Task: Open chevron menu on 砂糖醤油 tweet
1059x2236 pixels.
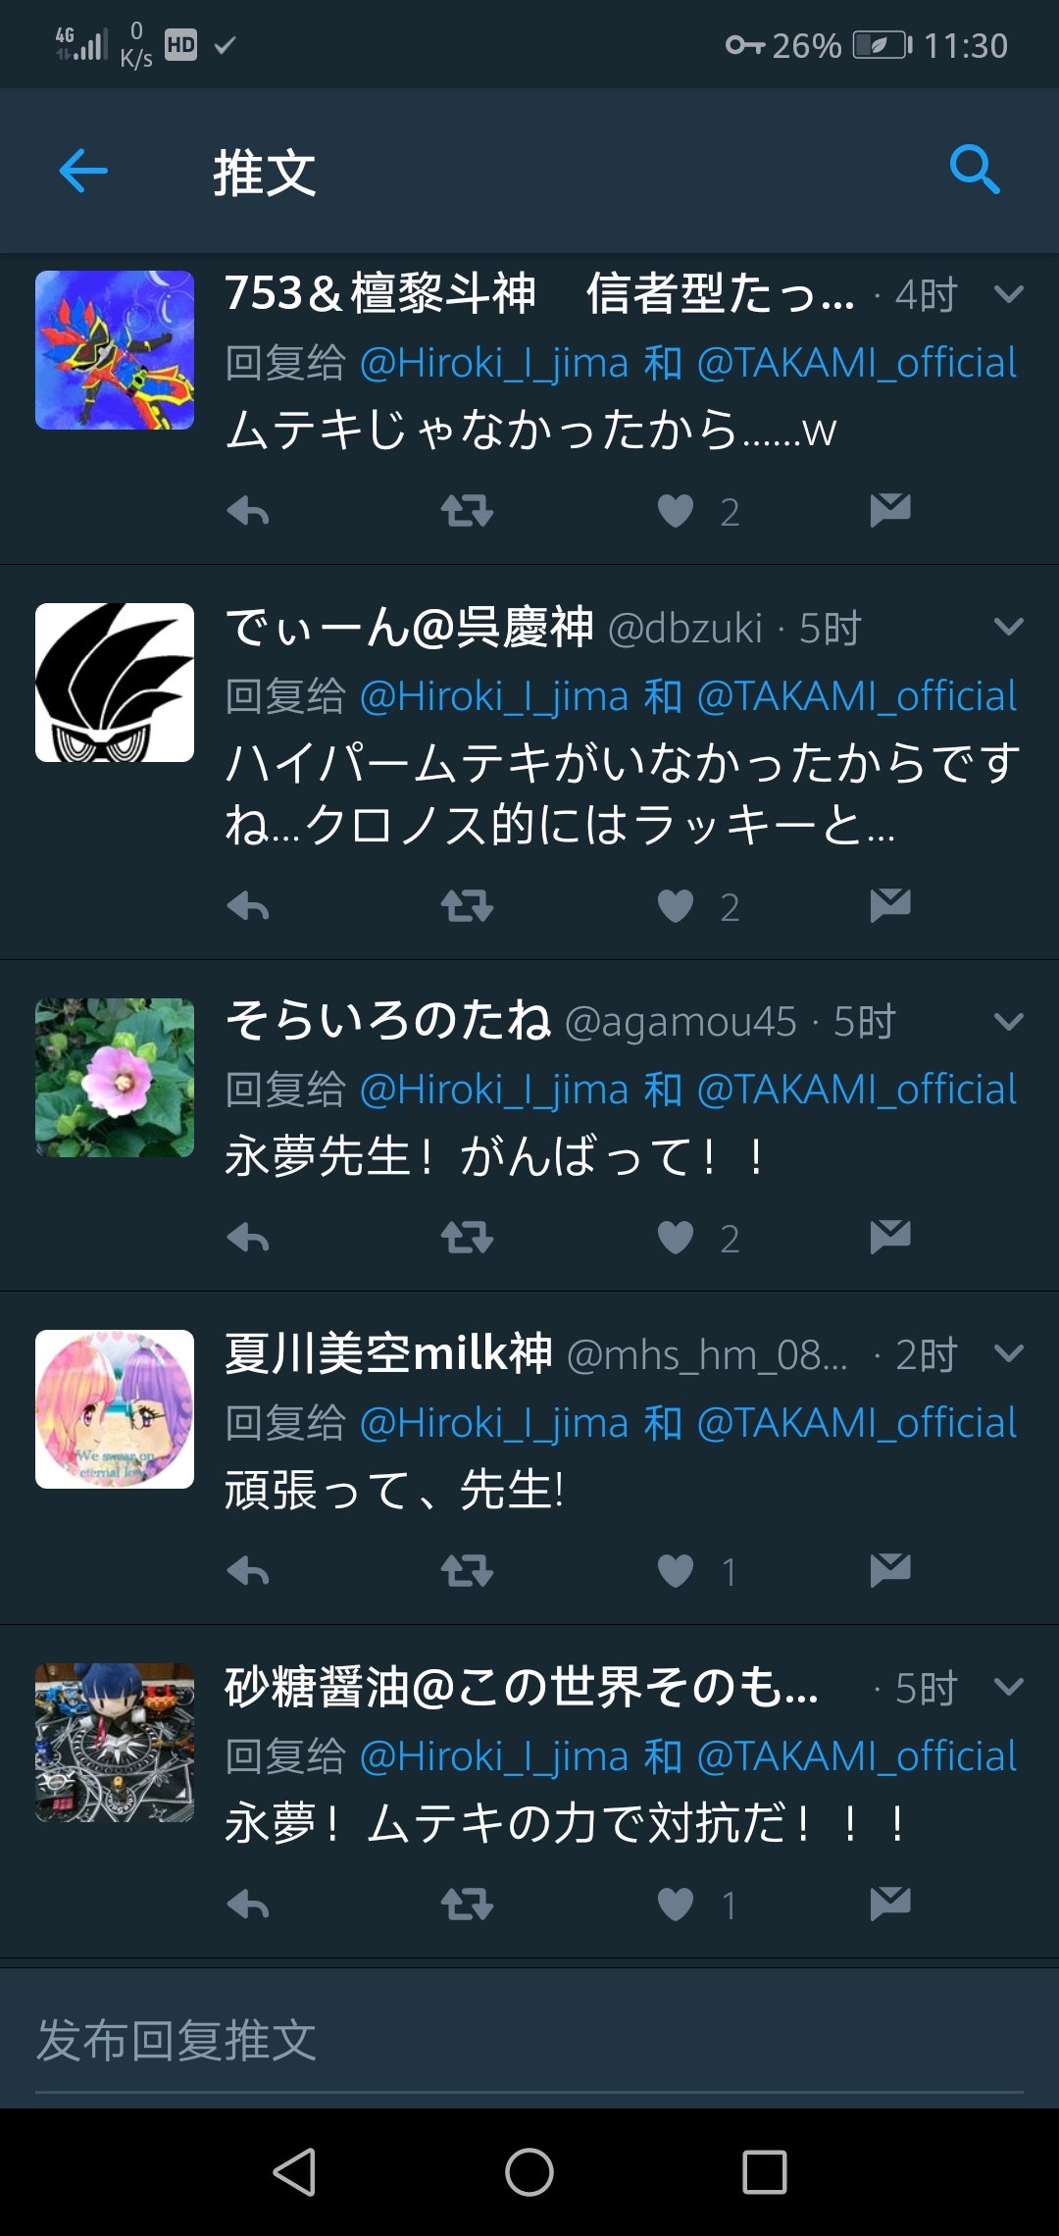Action: point(1009,1687)
